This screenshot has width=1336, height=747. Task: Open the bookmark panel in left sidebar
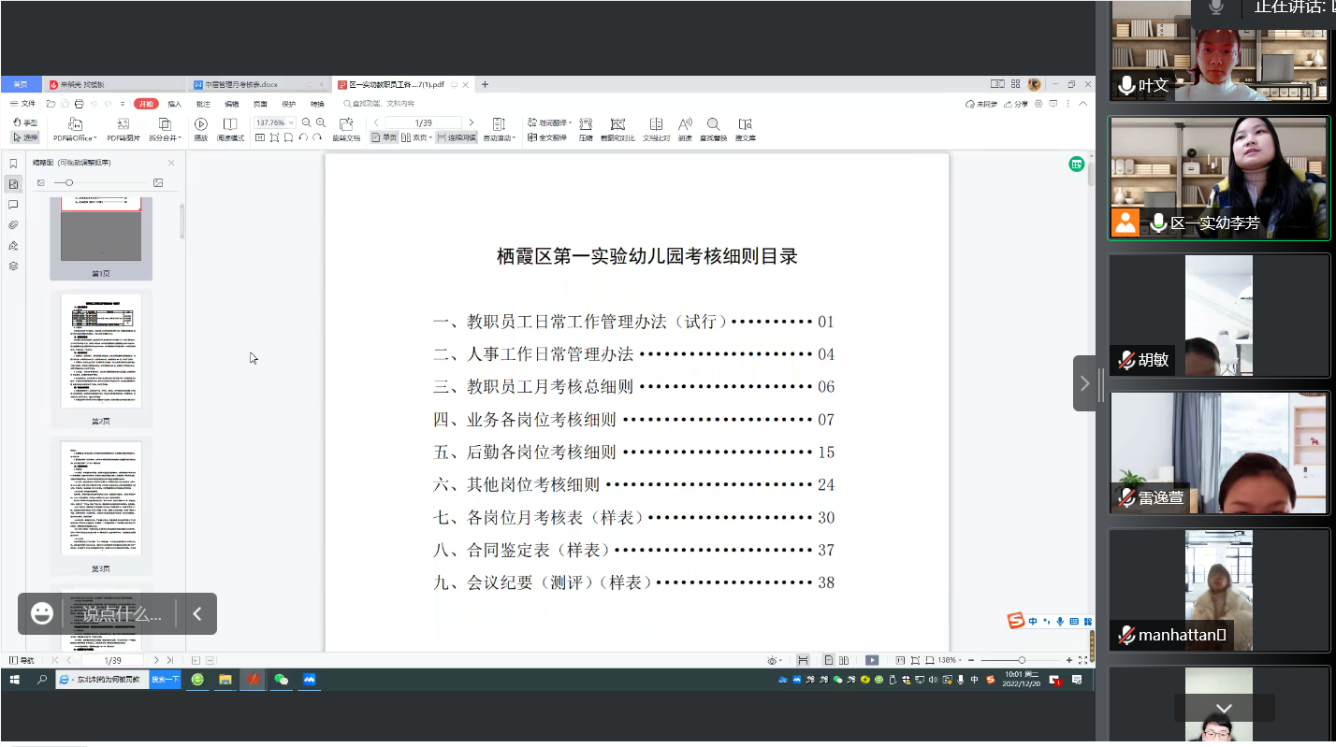point(13,164)
